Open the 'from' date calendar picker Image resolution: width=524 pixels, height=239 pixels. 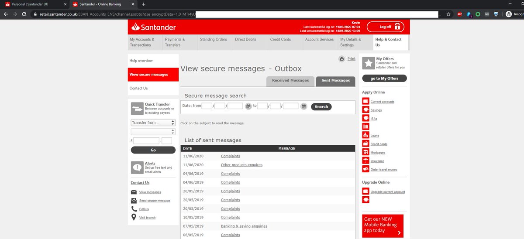[248, 106]
